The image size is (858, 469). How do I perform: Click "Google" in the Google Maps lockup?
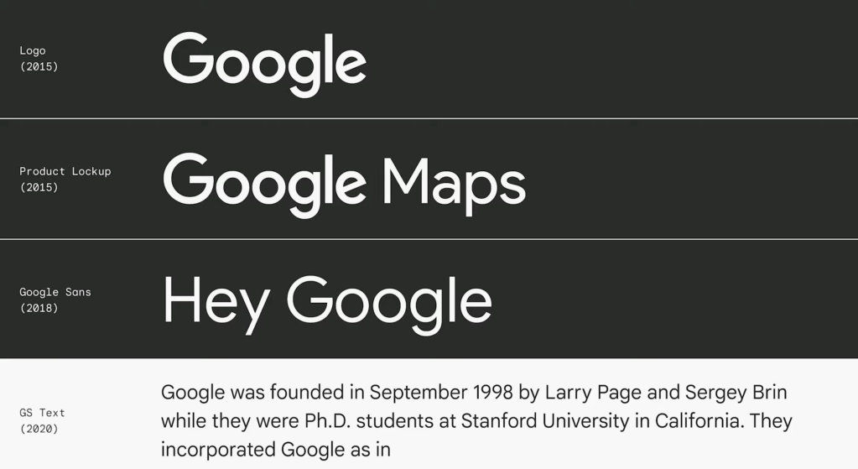click(x=264, y=182)
